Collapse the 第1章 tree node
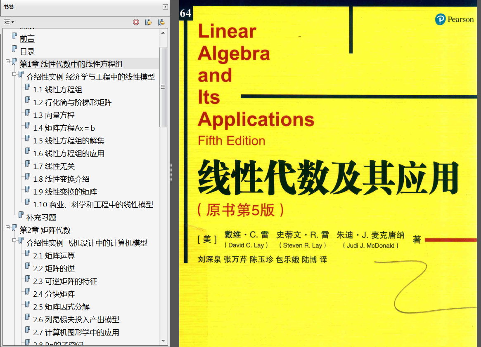The height and width of the screenshot is (347, 481). pos(8,61)
